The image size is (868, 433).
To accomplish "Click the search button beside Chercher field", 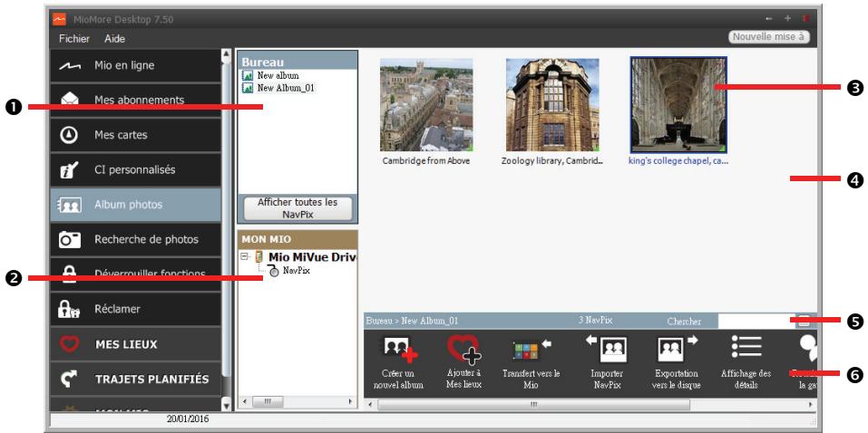I will point(804,321).
